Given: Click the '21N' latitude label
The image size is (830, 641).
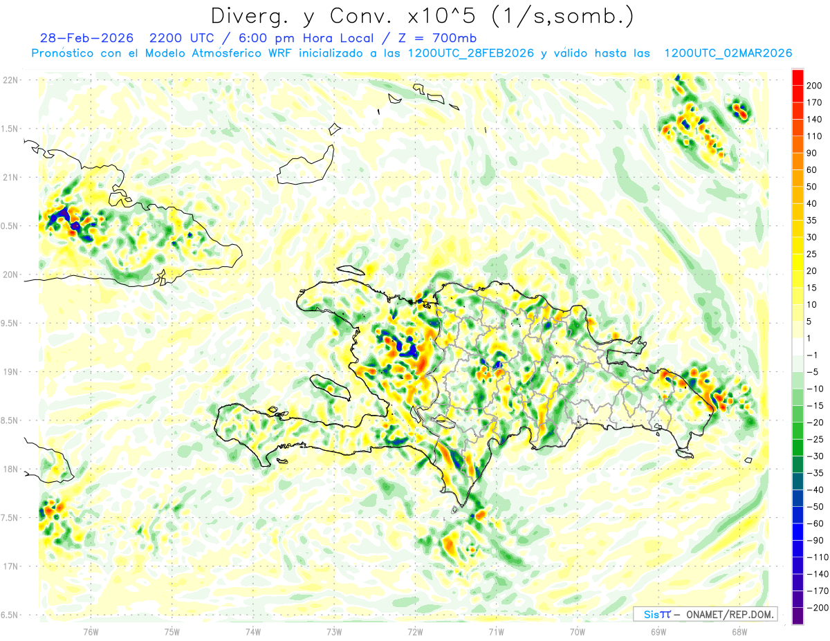Looking at the screenshot, I should pos(11,177).
